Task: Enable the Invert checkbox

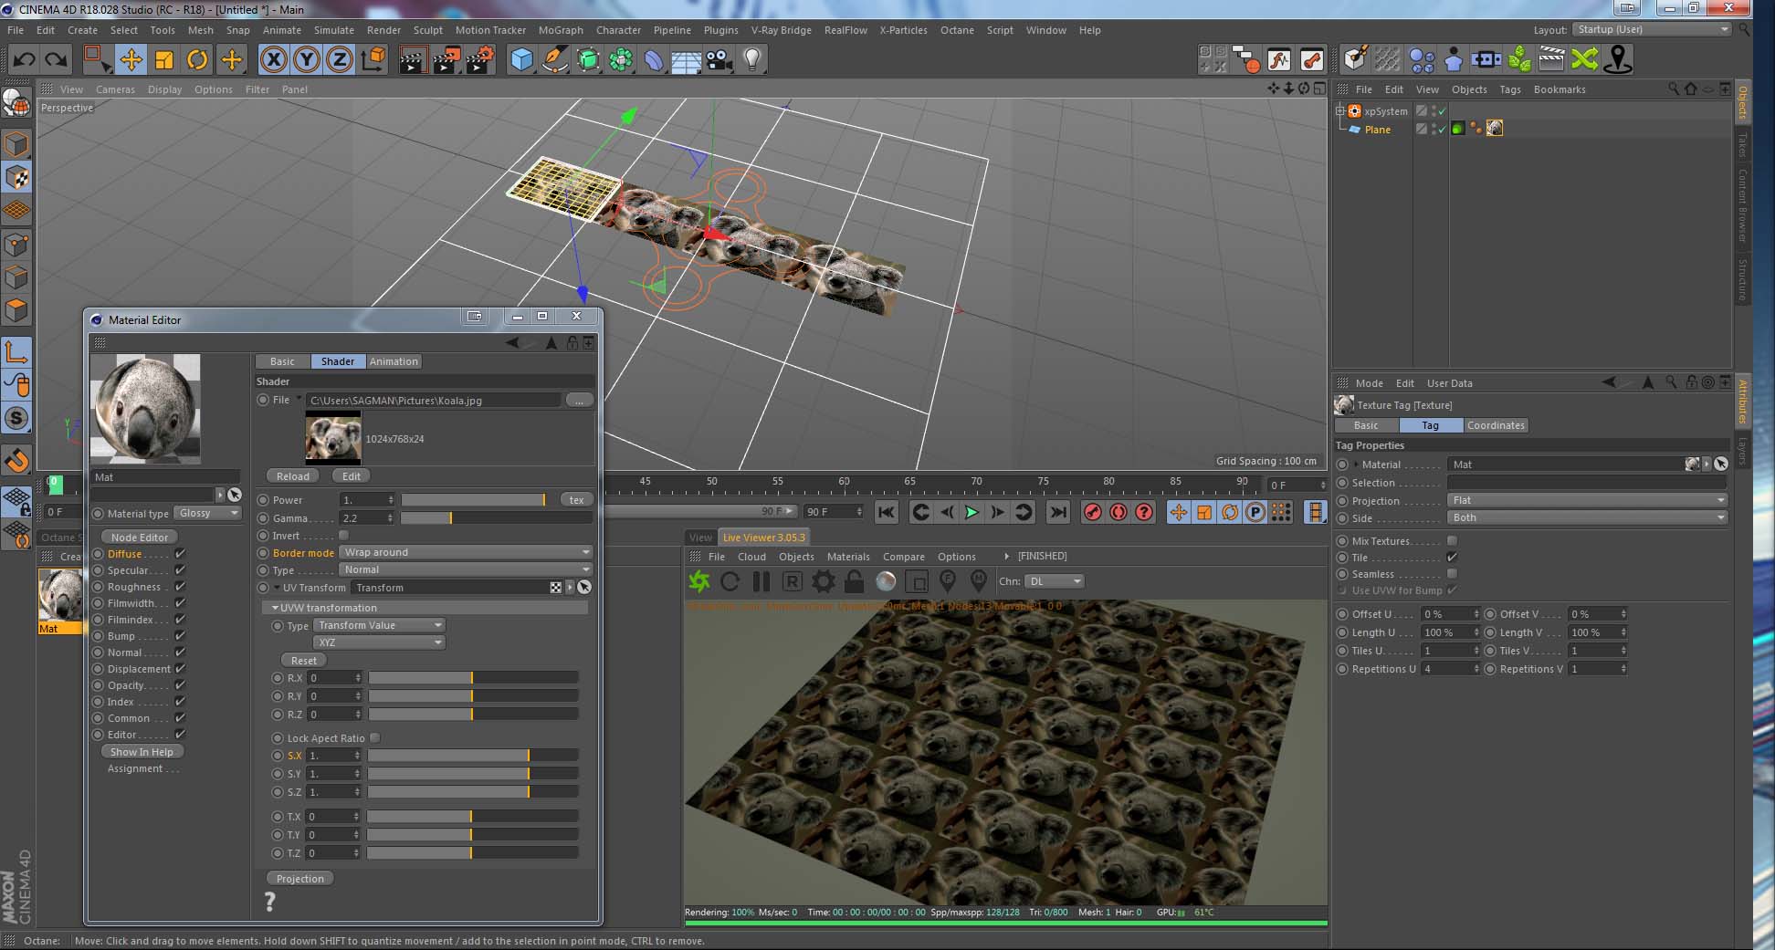Action: tap(344, 536)
